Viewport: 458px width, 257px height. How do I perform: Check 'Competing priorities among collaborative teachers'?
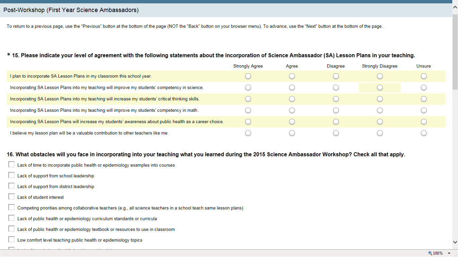point(11,207)
